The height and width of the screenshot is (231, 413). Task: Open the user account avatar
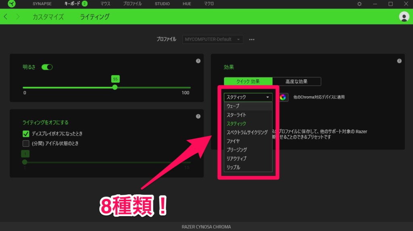[404, 16]
